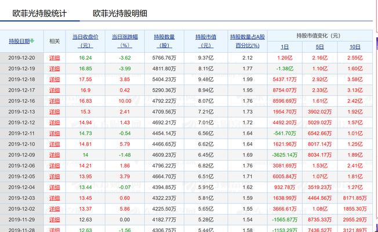Viewport: 378px width, 232px height.
Task: Click holding quantity 5766.76万
Action: tap(164, 58)
